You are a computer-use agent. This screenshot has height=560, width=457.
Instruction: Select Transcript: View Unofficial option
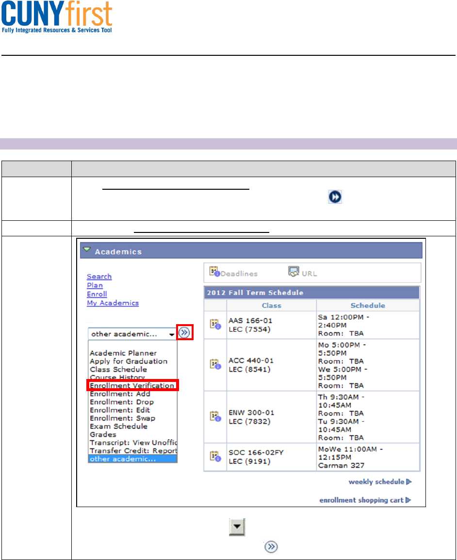[133, 443]
